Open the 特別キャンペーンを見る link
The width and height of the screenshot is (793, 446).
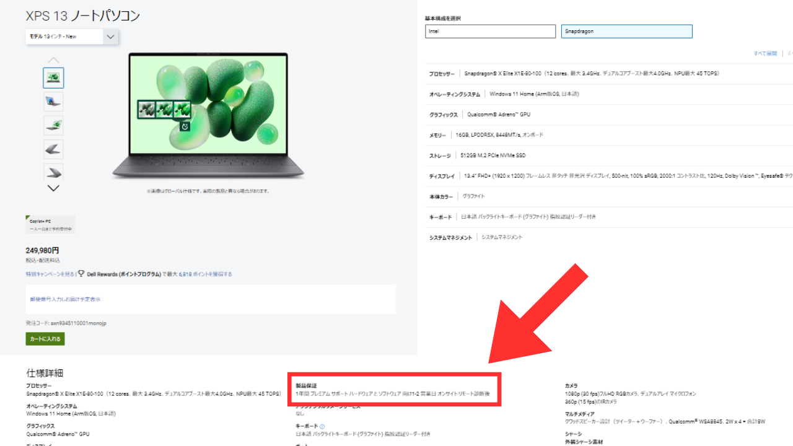pyautogui.click(x=50, y=274)
